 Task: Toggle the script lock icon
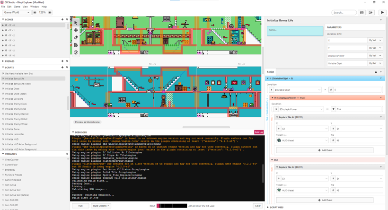[376, 72]
